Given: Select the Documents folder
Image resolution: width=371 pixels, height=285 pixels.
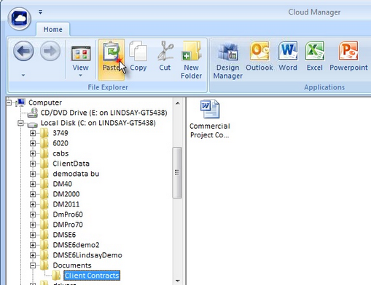Looking at the screenshot, I should [x=72, y=265].
